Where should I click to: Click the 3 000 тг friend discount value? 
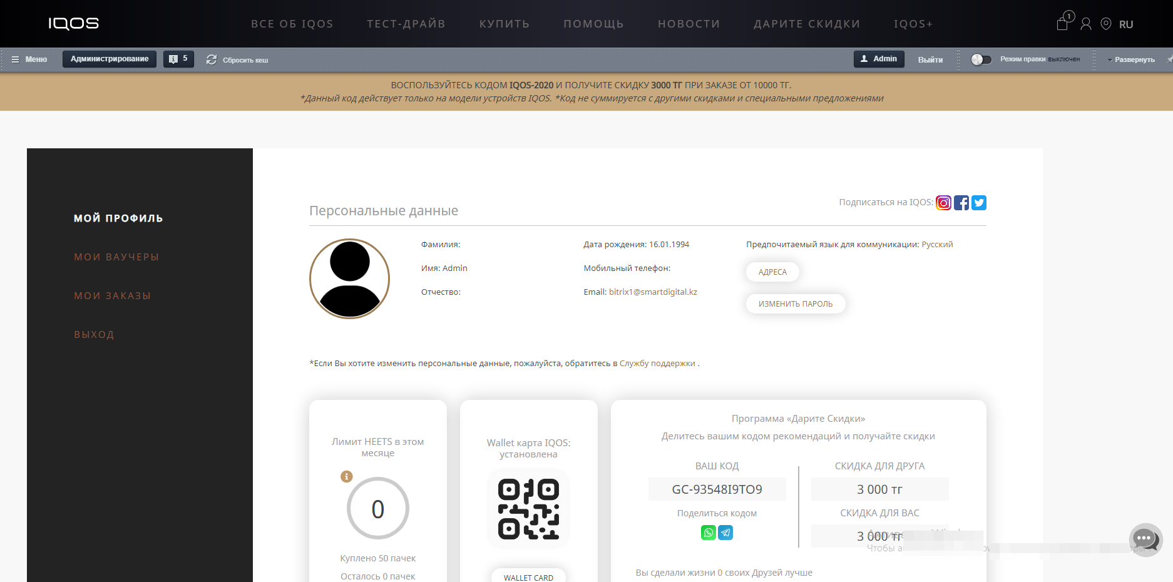click(x=879, y=489)
